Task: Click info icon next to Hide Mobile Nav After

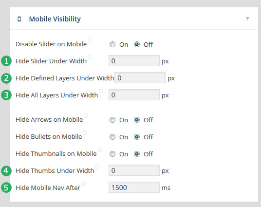Action: [x=84, y=184]
